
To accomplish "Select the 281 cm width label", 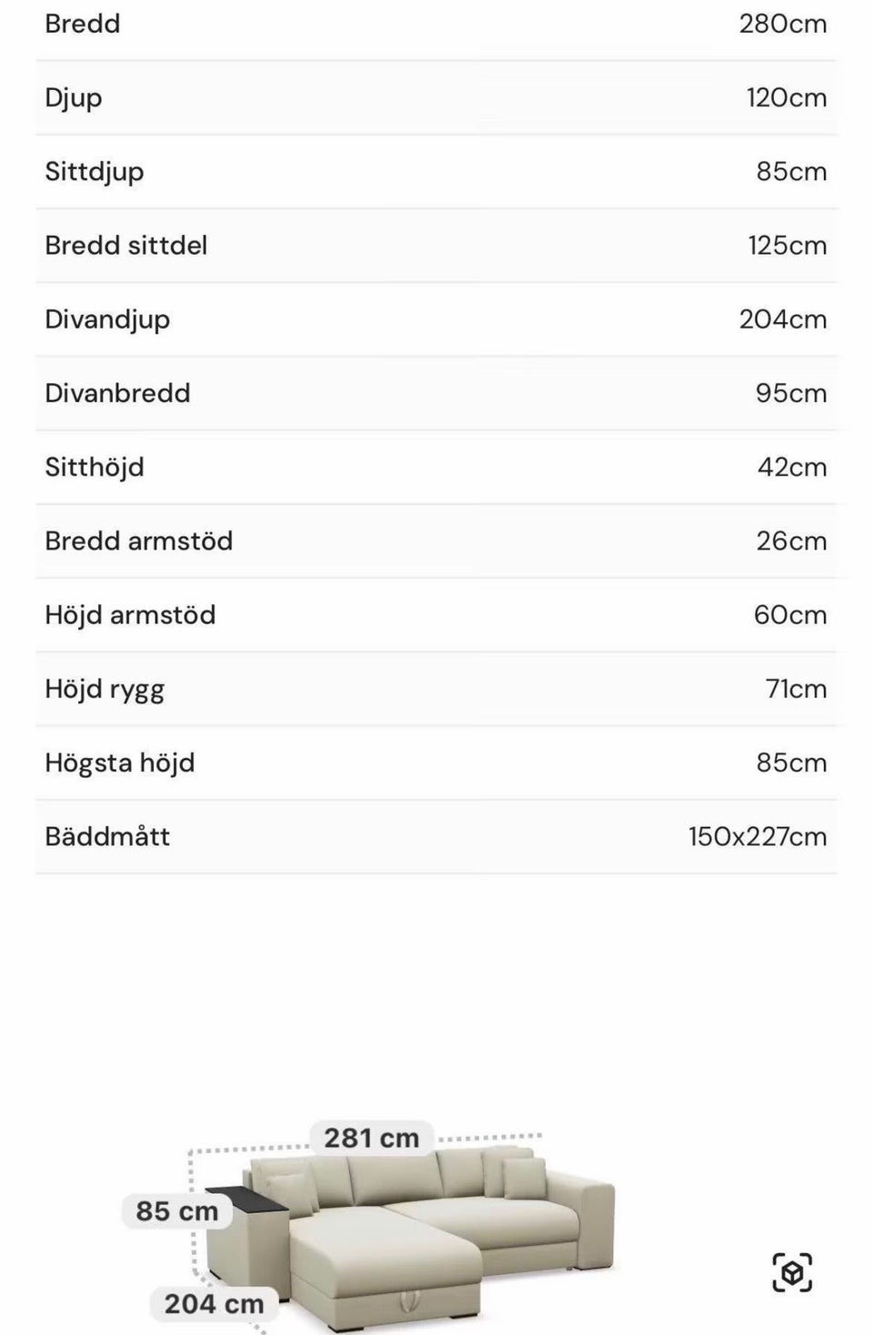I will (372, 1138).
